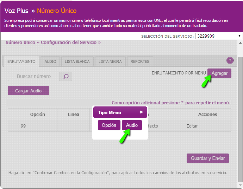Click the Opción column header
Image resolution: width=243 pixels, height=189 pixels.
coord(37,115)
